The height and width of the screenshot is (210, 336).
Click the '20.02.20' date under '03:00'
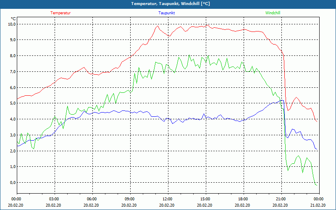(x=53, y=205)
